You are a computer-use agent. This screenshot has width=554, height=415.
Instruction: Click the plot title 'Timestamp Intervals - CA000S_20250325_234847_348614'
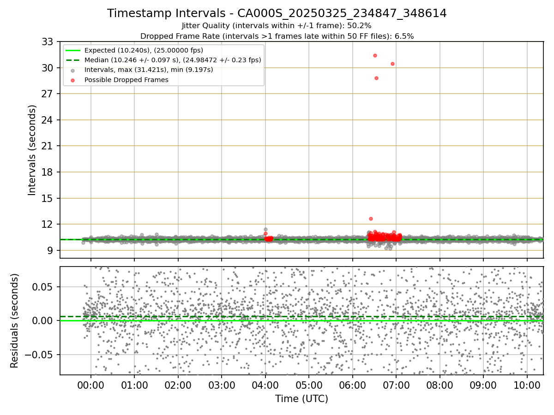(277, 13)
